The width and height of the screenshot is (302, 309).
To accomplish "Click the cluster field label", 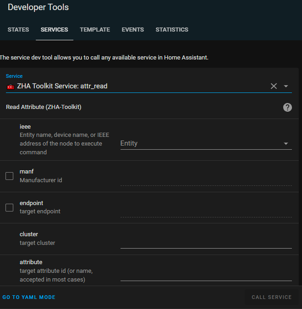I will 29,234.
